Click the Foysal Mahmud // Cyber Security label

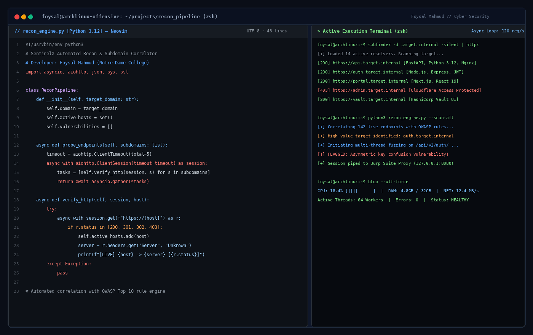pyautogui.click(x=450, y=17)
